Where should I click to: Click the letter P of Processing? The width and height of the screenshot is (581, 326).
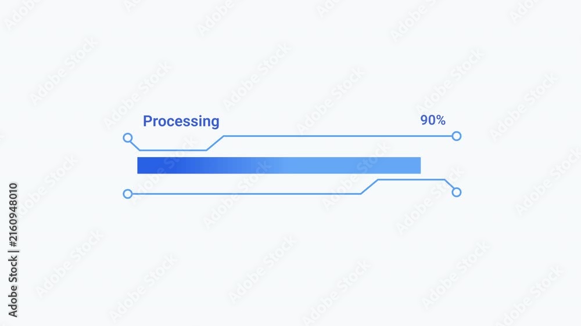[148, 121]
